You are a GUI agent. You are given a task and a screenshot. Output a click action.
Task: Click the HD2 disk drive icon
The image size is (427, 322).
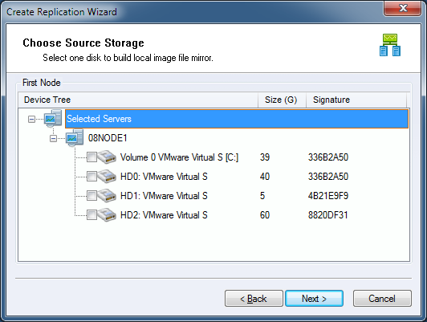click(107, 215)
